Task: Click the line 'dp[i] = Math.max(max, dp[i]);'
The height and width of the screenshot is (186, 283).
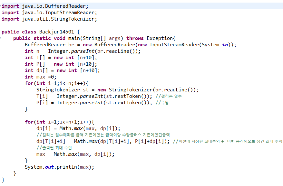Action: [78, 128]
